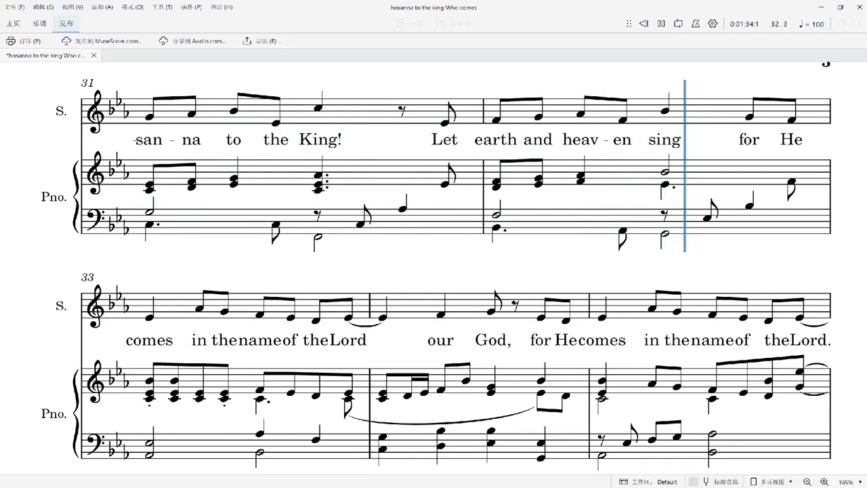Viewport: 867px width, 488px height.
Task: Click the 分享到 Audio.com cloud icon
Action: (163, 41)
